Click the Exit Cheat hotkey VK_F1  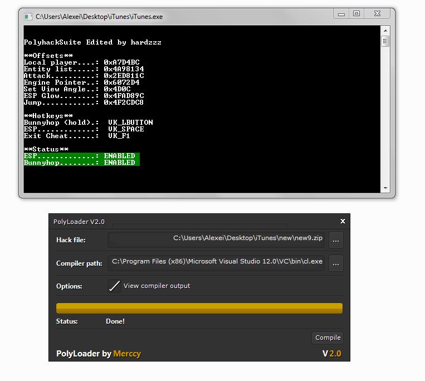tap(119, 136)
